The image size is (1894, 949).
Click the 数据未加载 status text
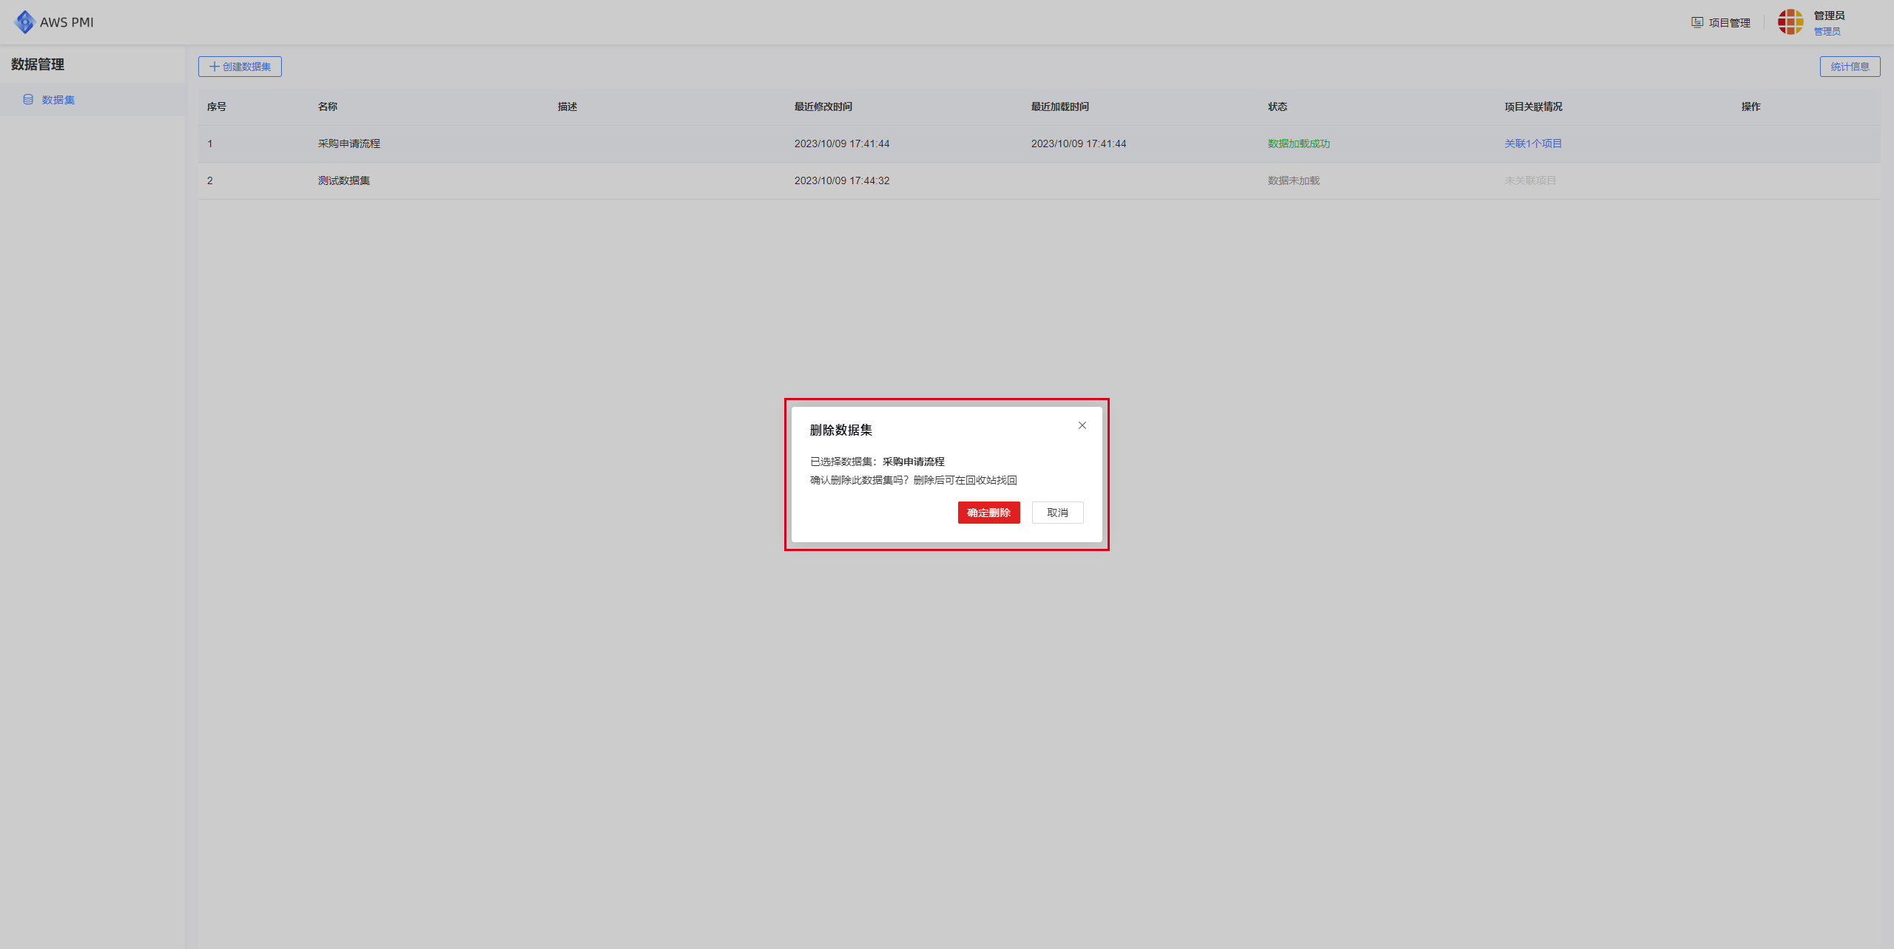coord(1293,180)
